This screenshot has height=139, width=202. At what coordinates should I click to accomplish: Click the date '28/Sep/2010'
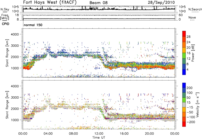tap(161, 3)
